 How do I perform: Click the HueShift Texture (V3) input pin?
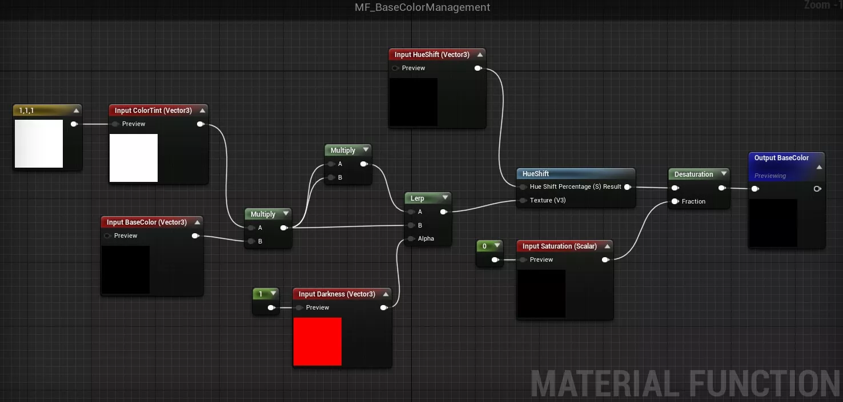[523, 201]
